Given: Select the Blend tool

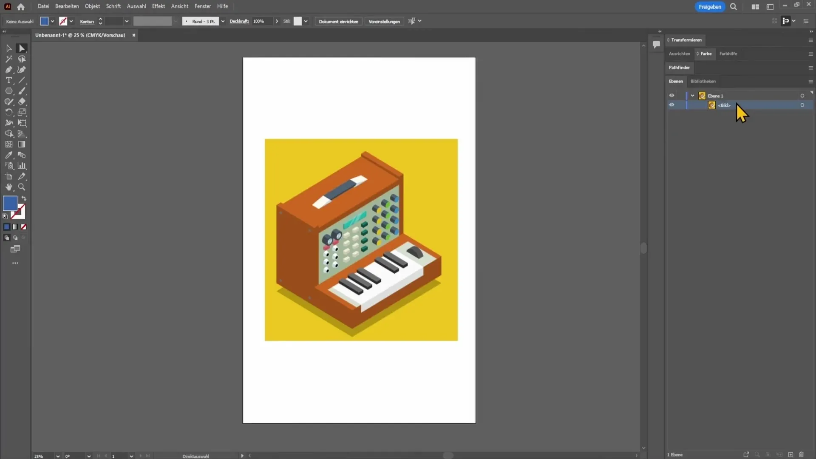Looking at the screenshot, I should 22,155.
